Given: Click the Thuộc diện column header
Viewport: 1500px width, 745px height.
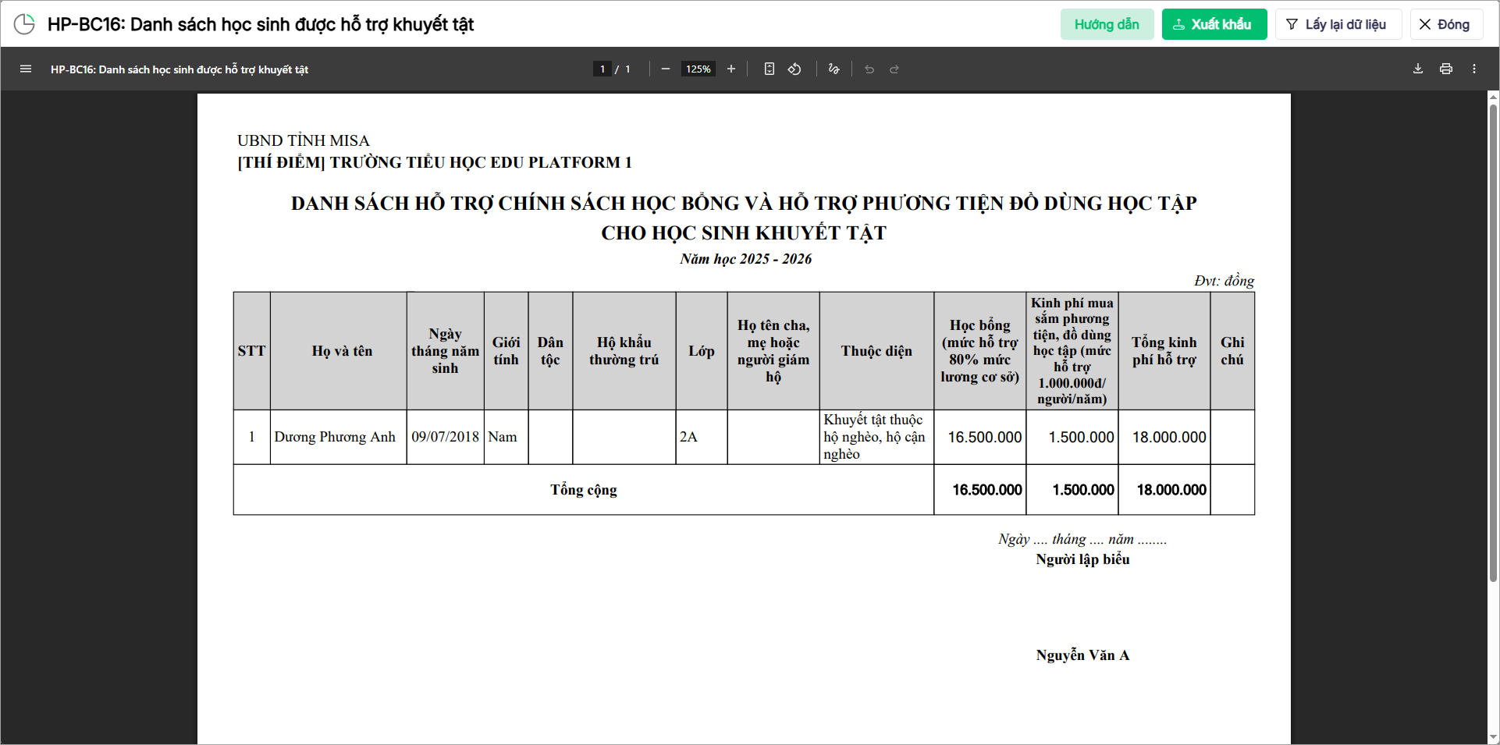Looking at the screenshot, I should [876, 351].
